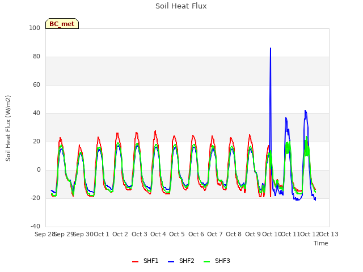Click the 0 y-axis tick label

click(x=39, y=170)
